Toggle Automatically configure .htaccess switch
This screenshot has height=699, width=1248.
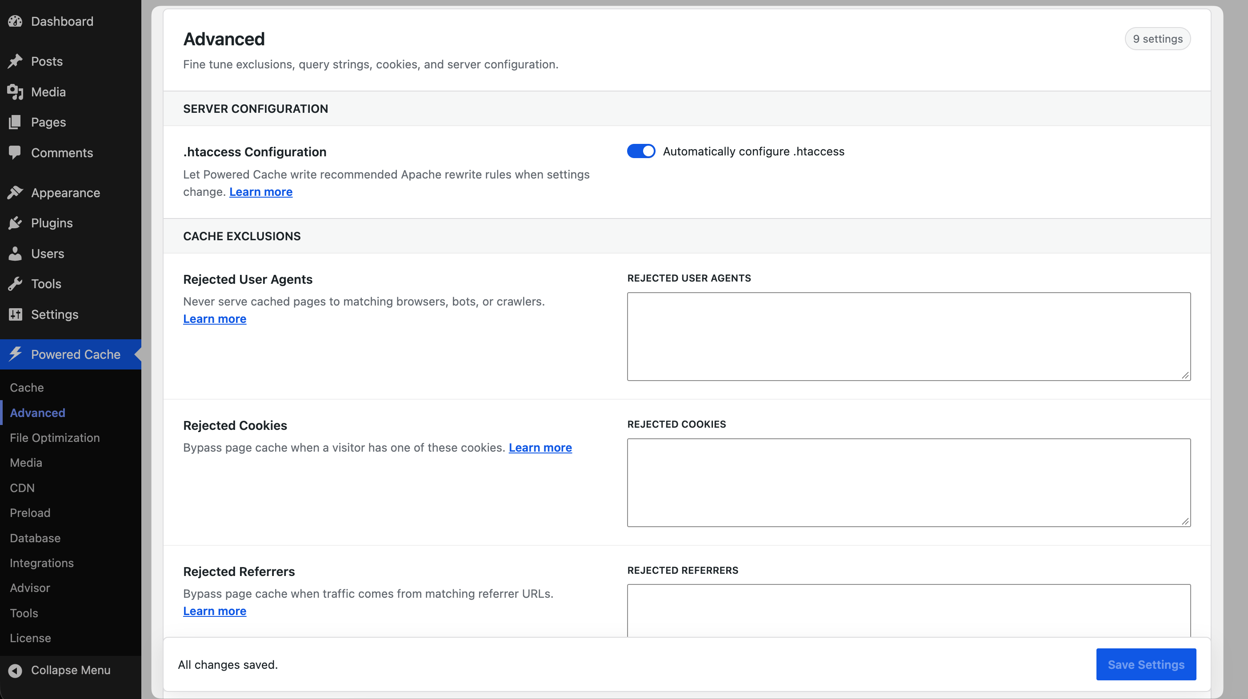[640, 151]
